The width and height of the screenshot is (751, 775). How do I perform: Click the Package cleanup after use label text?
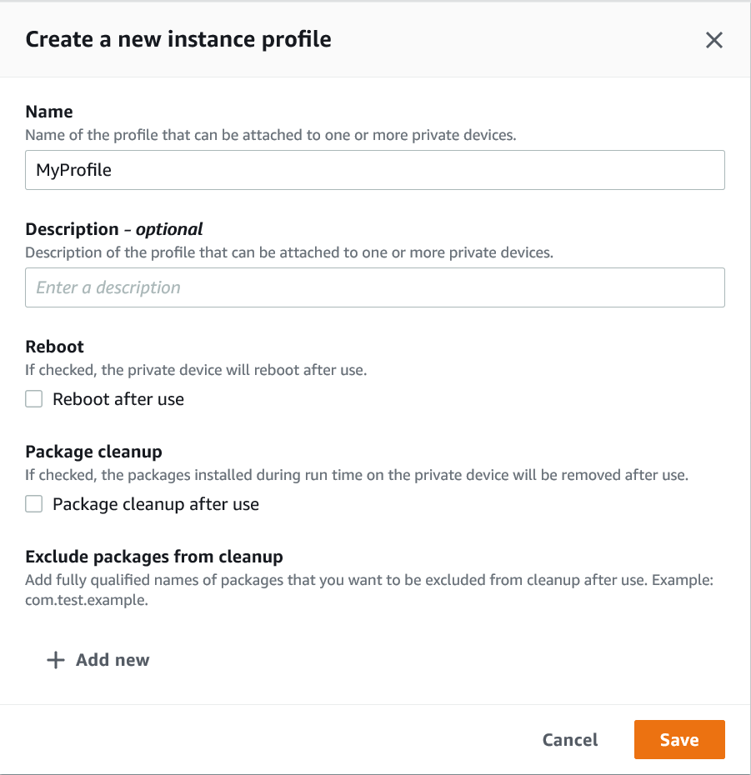pyautogui.click(x=155, y=503)
